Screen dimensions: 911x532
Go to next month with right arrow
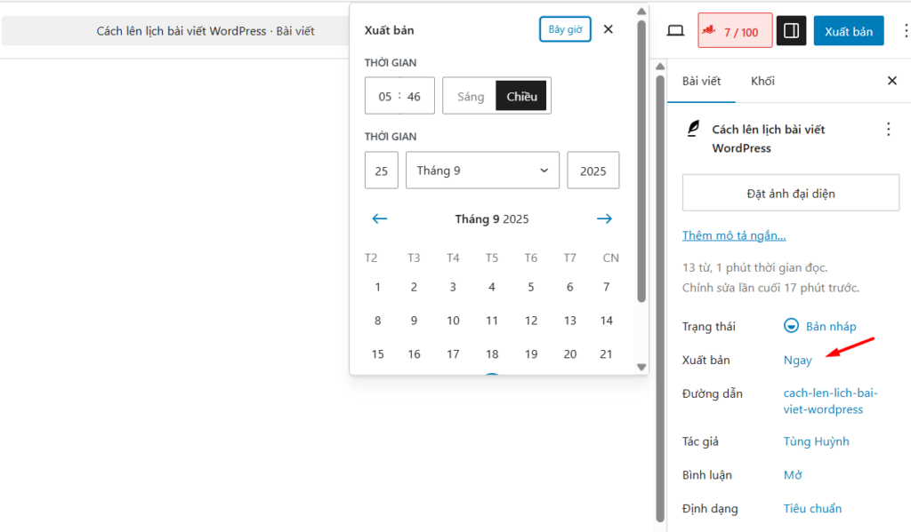click(x=604, y=218)
